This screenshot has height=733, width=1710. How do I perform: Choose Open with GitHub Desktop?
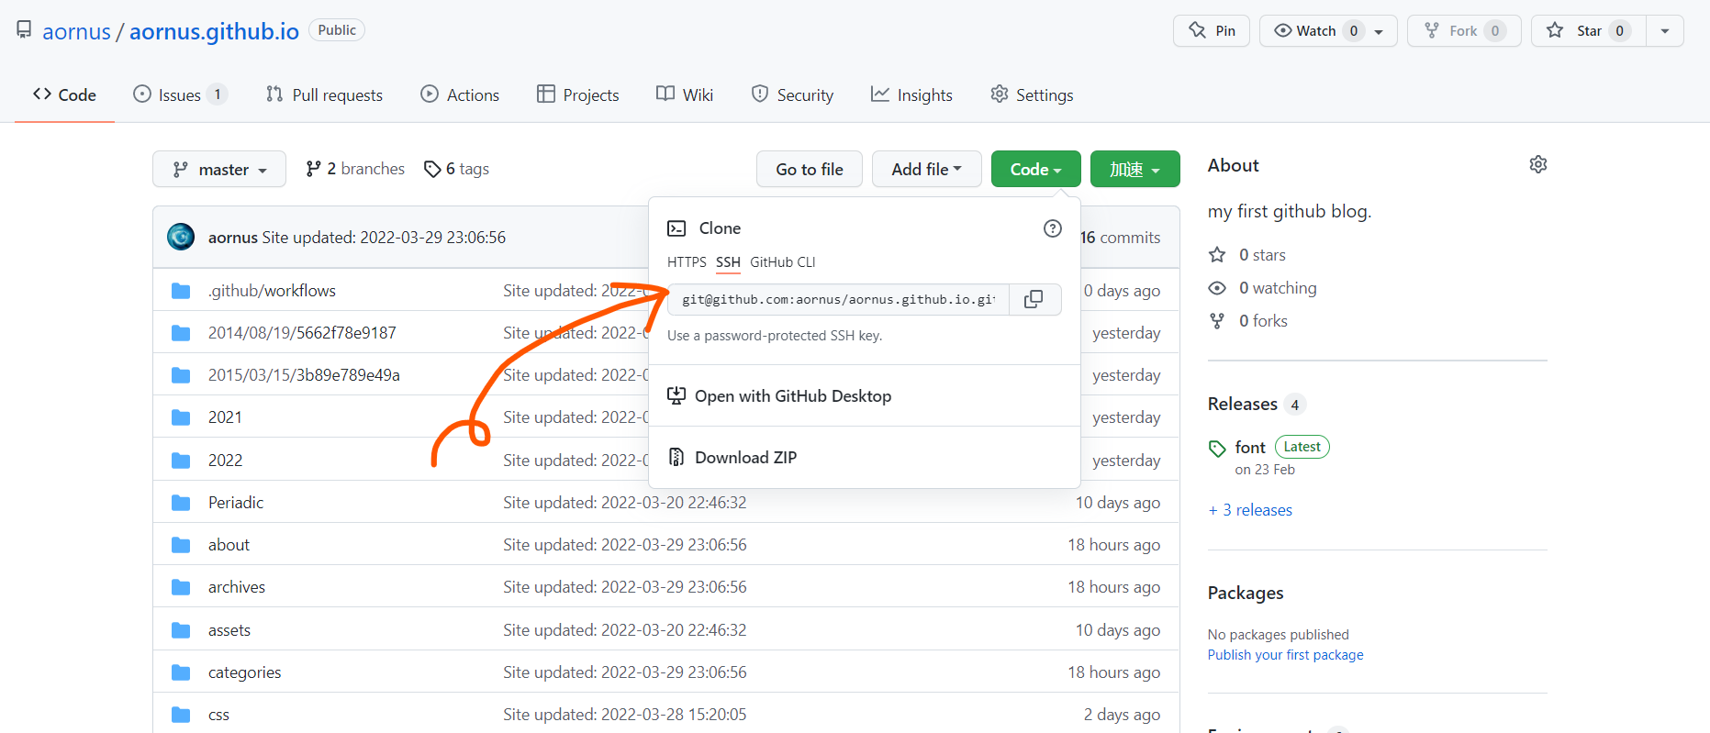(792, 396)
